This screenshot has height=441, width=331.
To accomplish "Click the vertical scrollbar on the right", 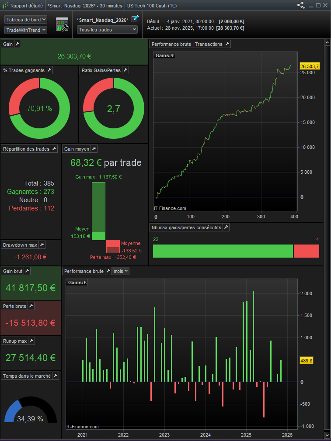I will (326, 218).
